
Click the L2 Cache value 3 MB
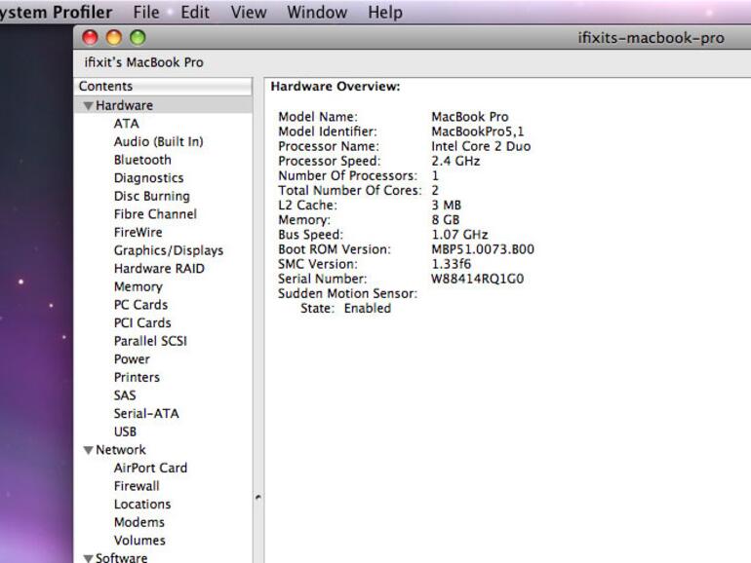(x=447, y=206)
